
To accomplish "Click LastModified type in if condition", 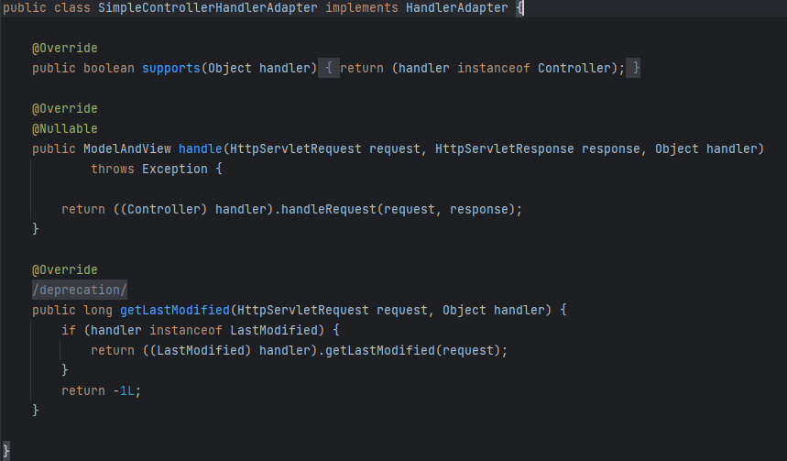I will (274, 330).
